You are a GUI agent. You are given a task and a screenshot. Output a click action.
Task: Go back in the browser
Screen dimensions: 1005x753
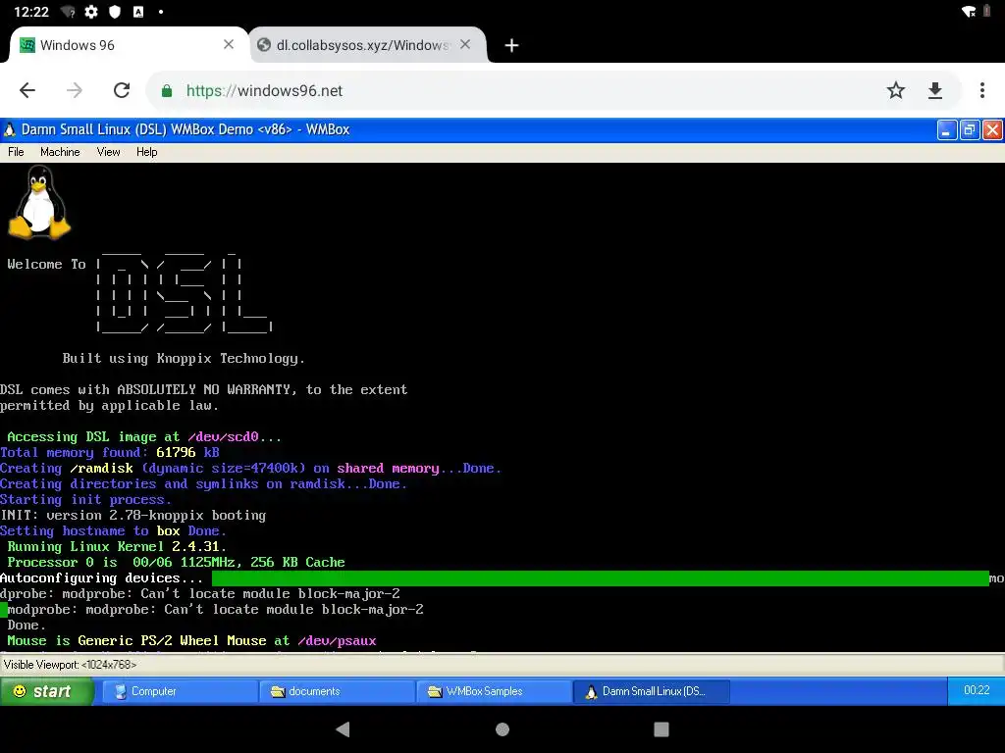27,90
